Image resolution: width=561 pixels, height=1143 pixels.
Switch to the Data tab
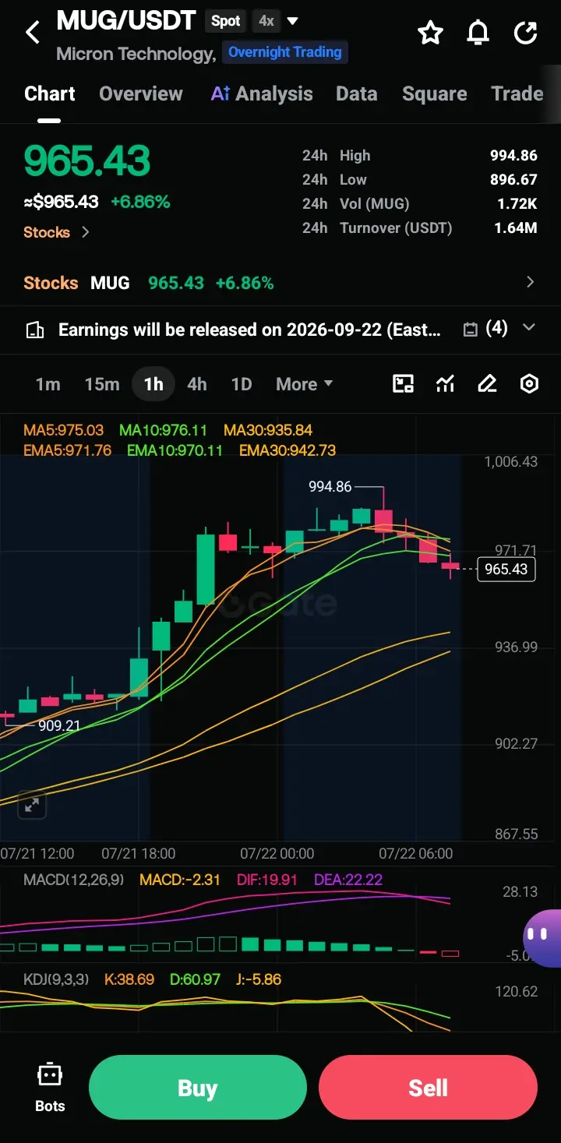click(x=357, y=93)
